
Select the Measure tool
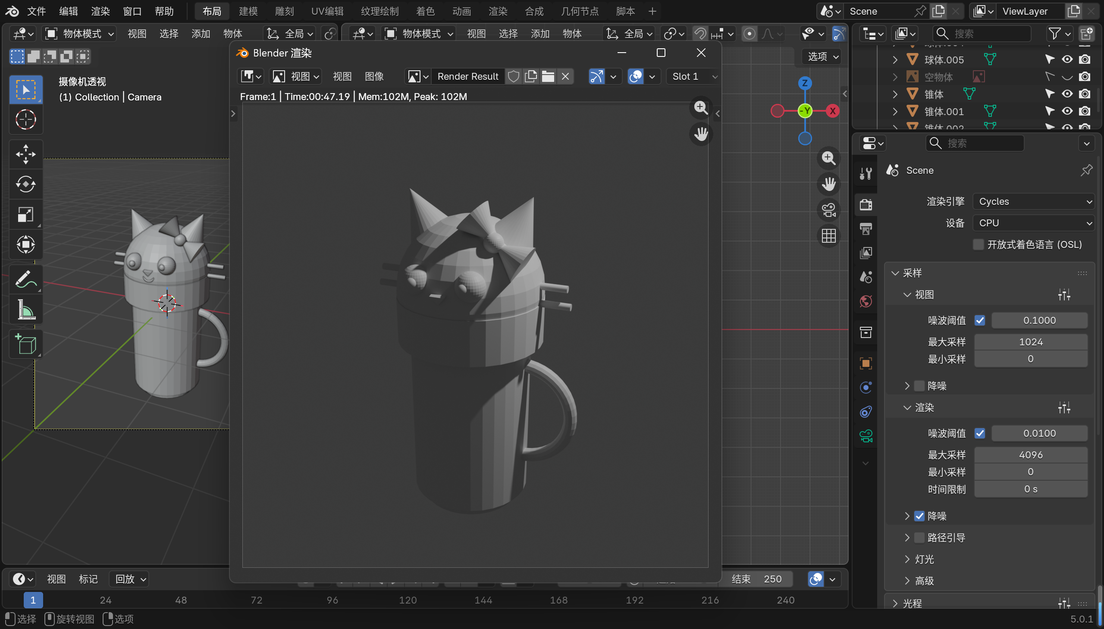tap(25, 310)
